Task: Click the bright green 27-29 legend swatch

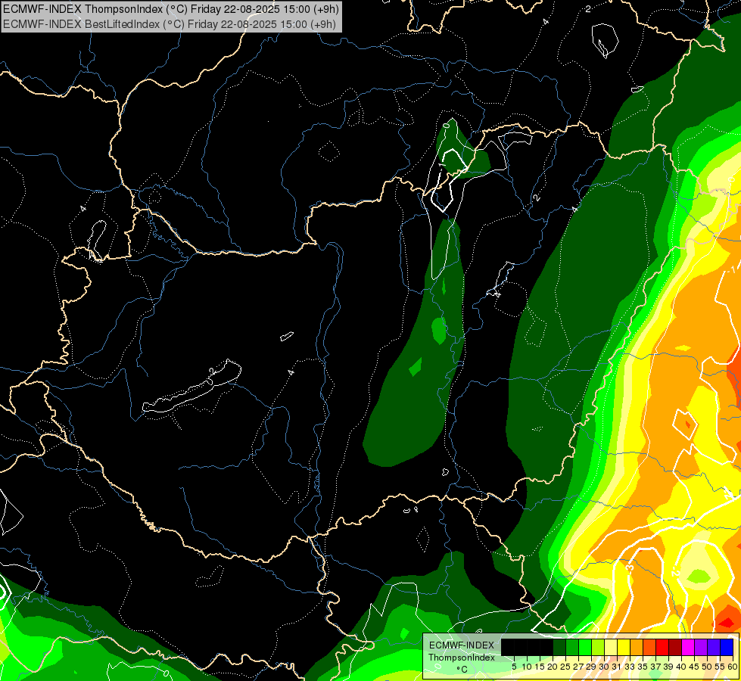Action: 585,647
